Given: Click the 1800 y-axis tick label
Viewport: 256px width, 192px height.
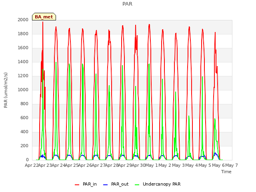Looking at the screenshot, I should [23, 34].
